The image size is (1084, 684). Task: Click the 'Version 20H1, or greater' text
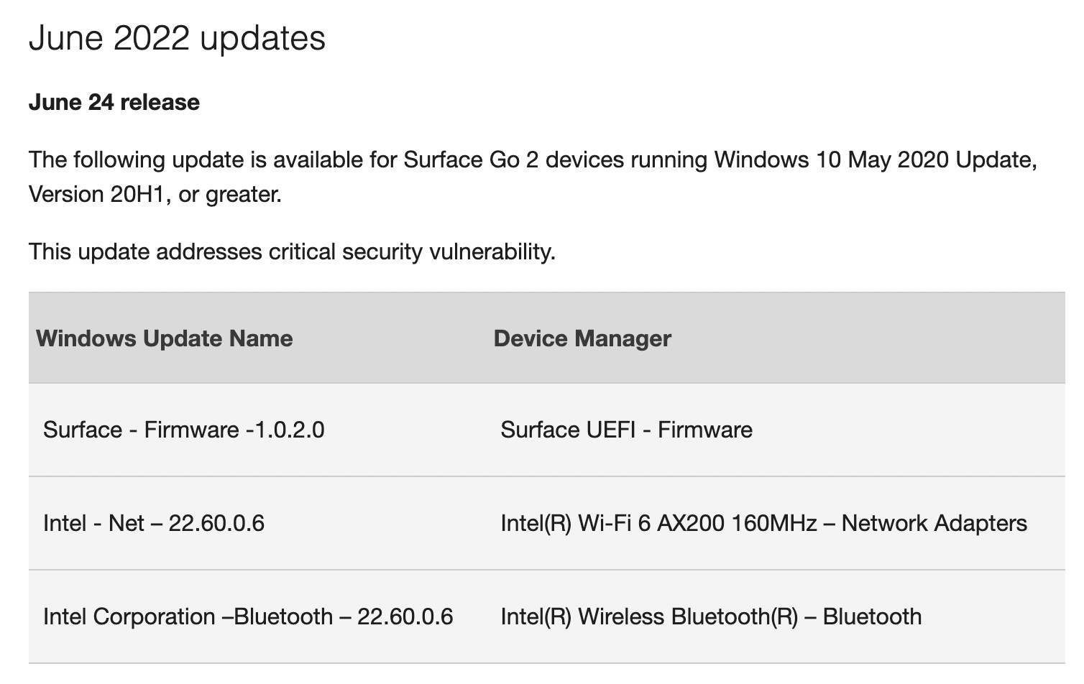pyautogui.click(x=155, y=194)
